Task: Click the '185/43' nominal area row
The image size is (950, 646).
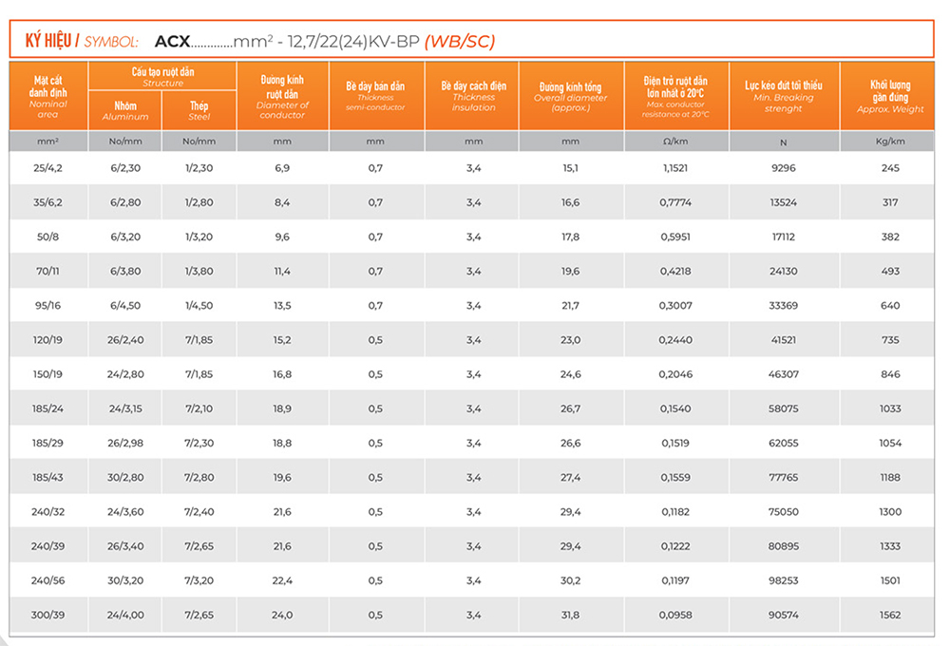Action: [47, 478]
